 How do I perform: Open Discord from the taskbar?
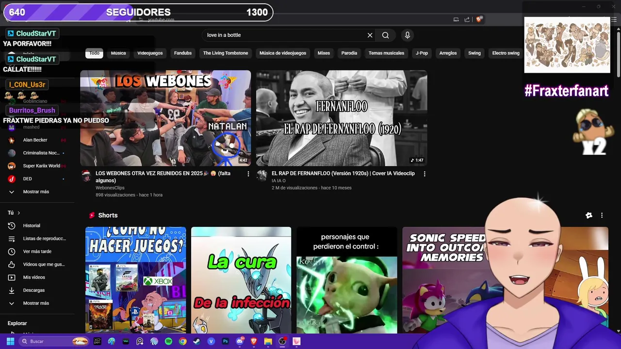pyautogui.click(x=239, y=341)
